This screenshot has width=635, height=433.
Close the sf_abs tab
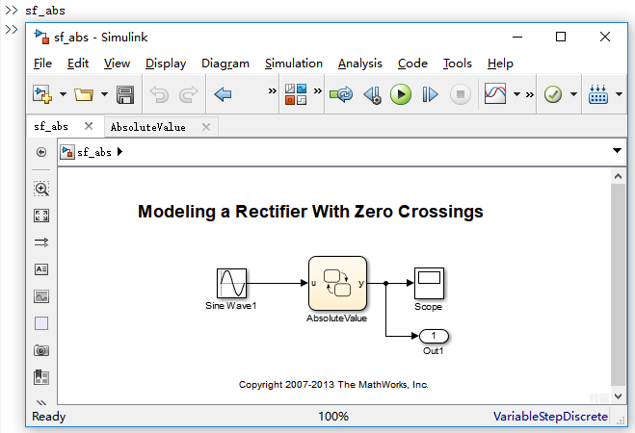pos(89,126)
